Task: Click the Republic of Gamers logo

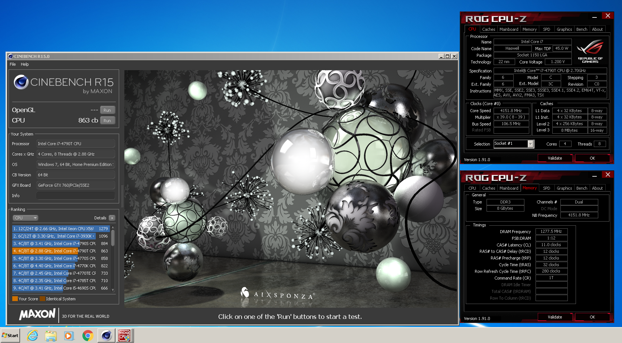Action: point(590,51)
